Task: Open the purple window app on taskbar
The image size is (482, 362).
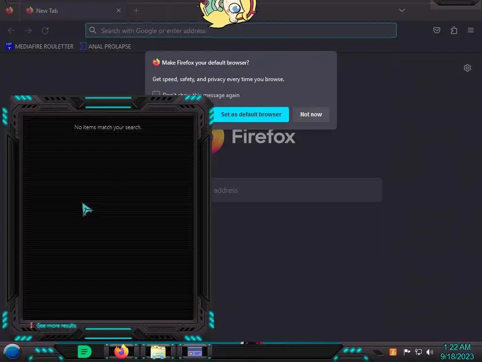Action: tap(195, 352)
